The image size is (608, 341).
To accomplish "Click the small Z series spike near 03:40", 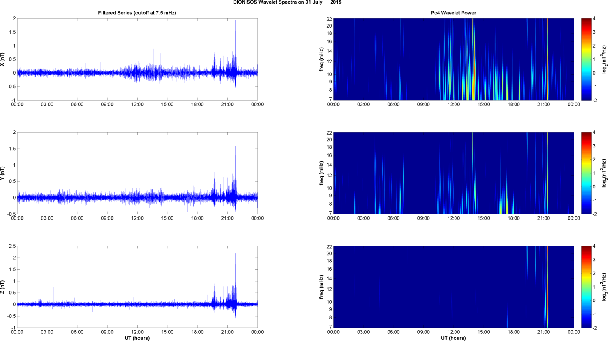I will point(54,295).
